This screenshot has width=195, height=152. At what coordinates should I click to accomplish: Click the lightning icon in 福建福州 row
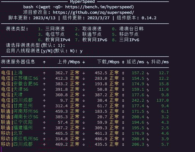click(148, 128)
